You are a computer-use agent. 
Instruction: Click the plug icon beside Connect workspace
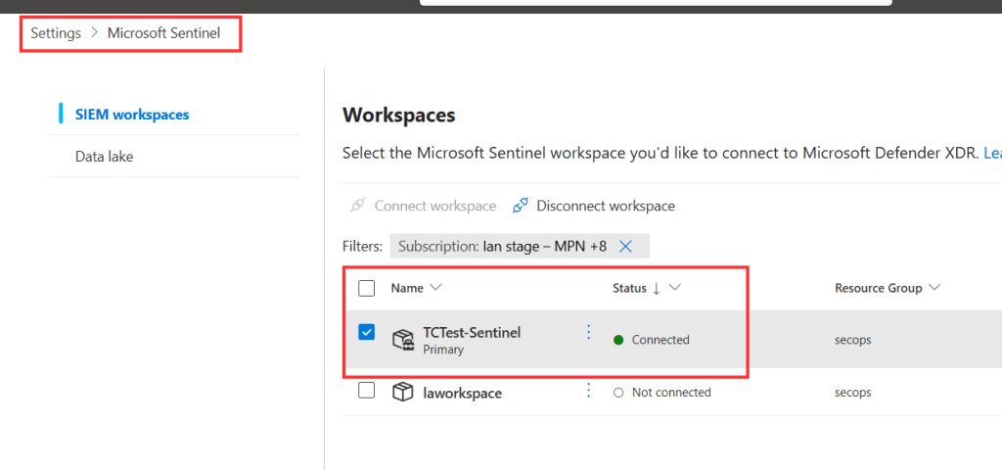358,206
